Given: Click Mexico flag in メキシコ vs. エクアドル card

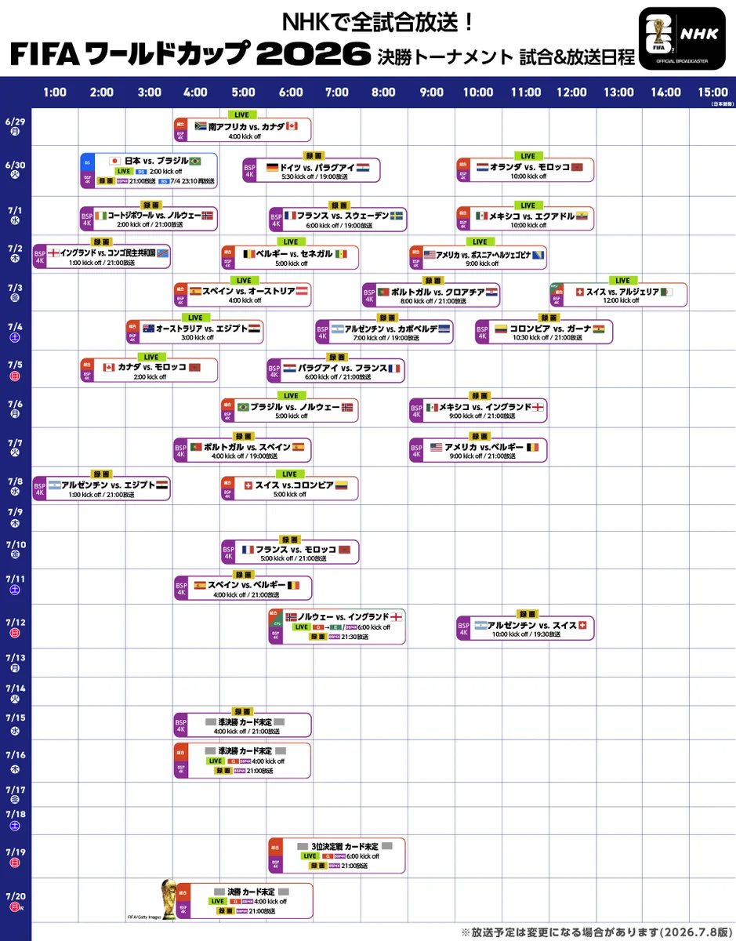Looking at the screenshot, I should [x=480, y=215].
